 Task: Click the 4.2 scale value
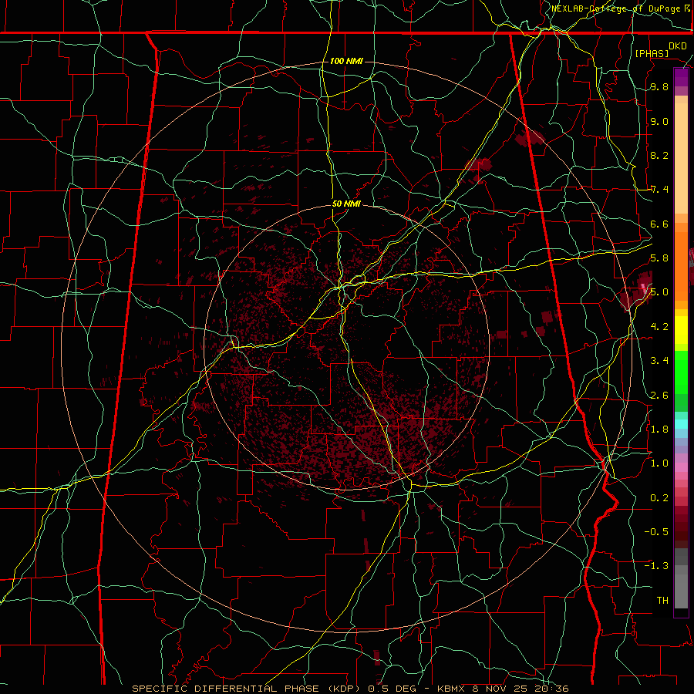tap(659, 327)
